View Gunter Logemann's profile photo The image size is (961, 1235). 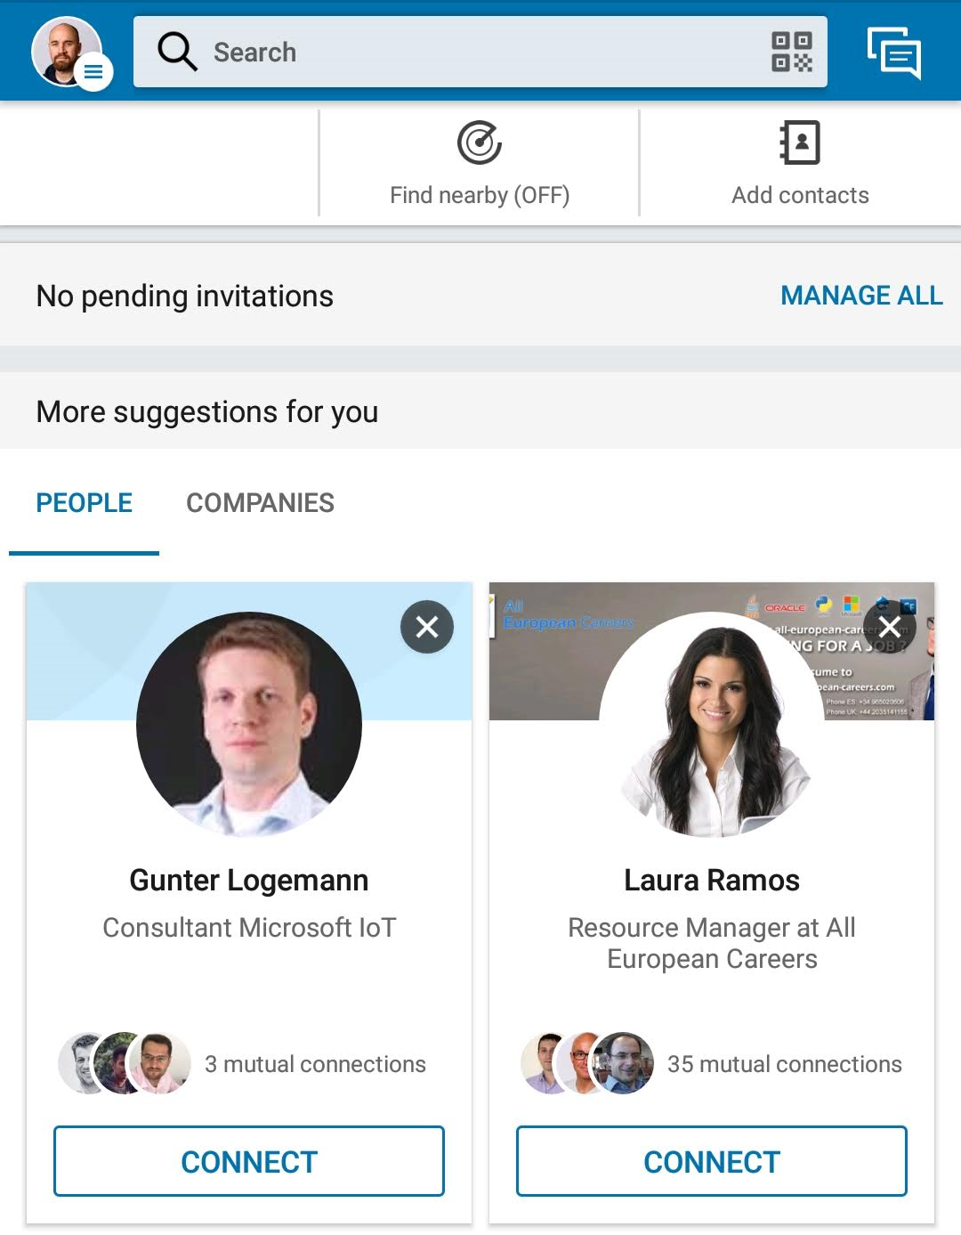tap(249, 724)
